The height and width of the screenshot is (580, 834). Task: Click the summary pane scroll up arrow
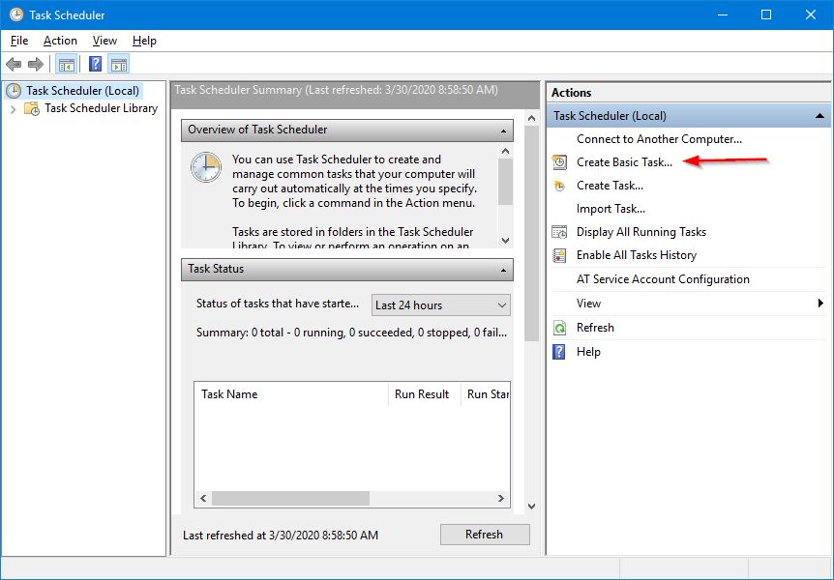pyautogui.click(x=531, y=119)
